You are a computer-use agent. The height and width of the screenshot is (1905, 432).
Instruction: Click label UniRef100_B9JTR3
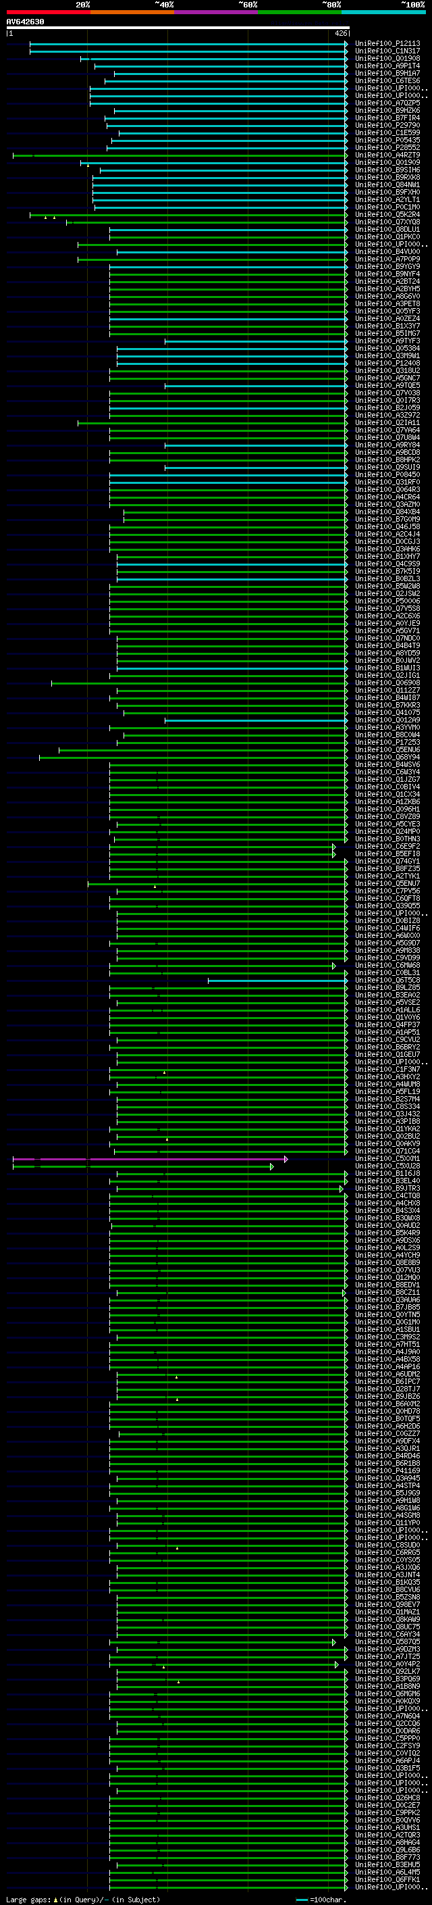tap(387, 1189)
